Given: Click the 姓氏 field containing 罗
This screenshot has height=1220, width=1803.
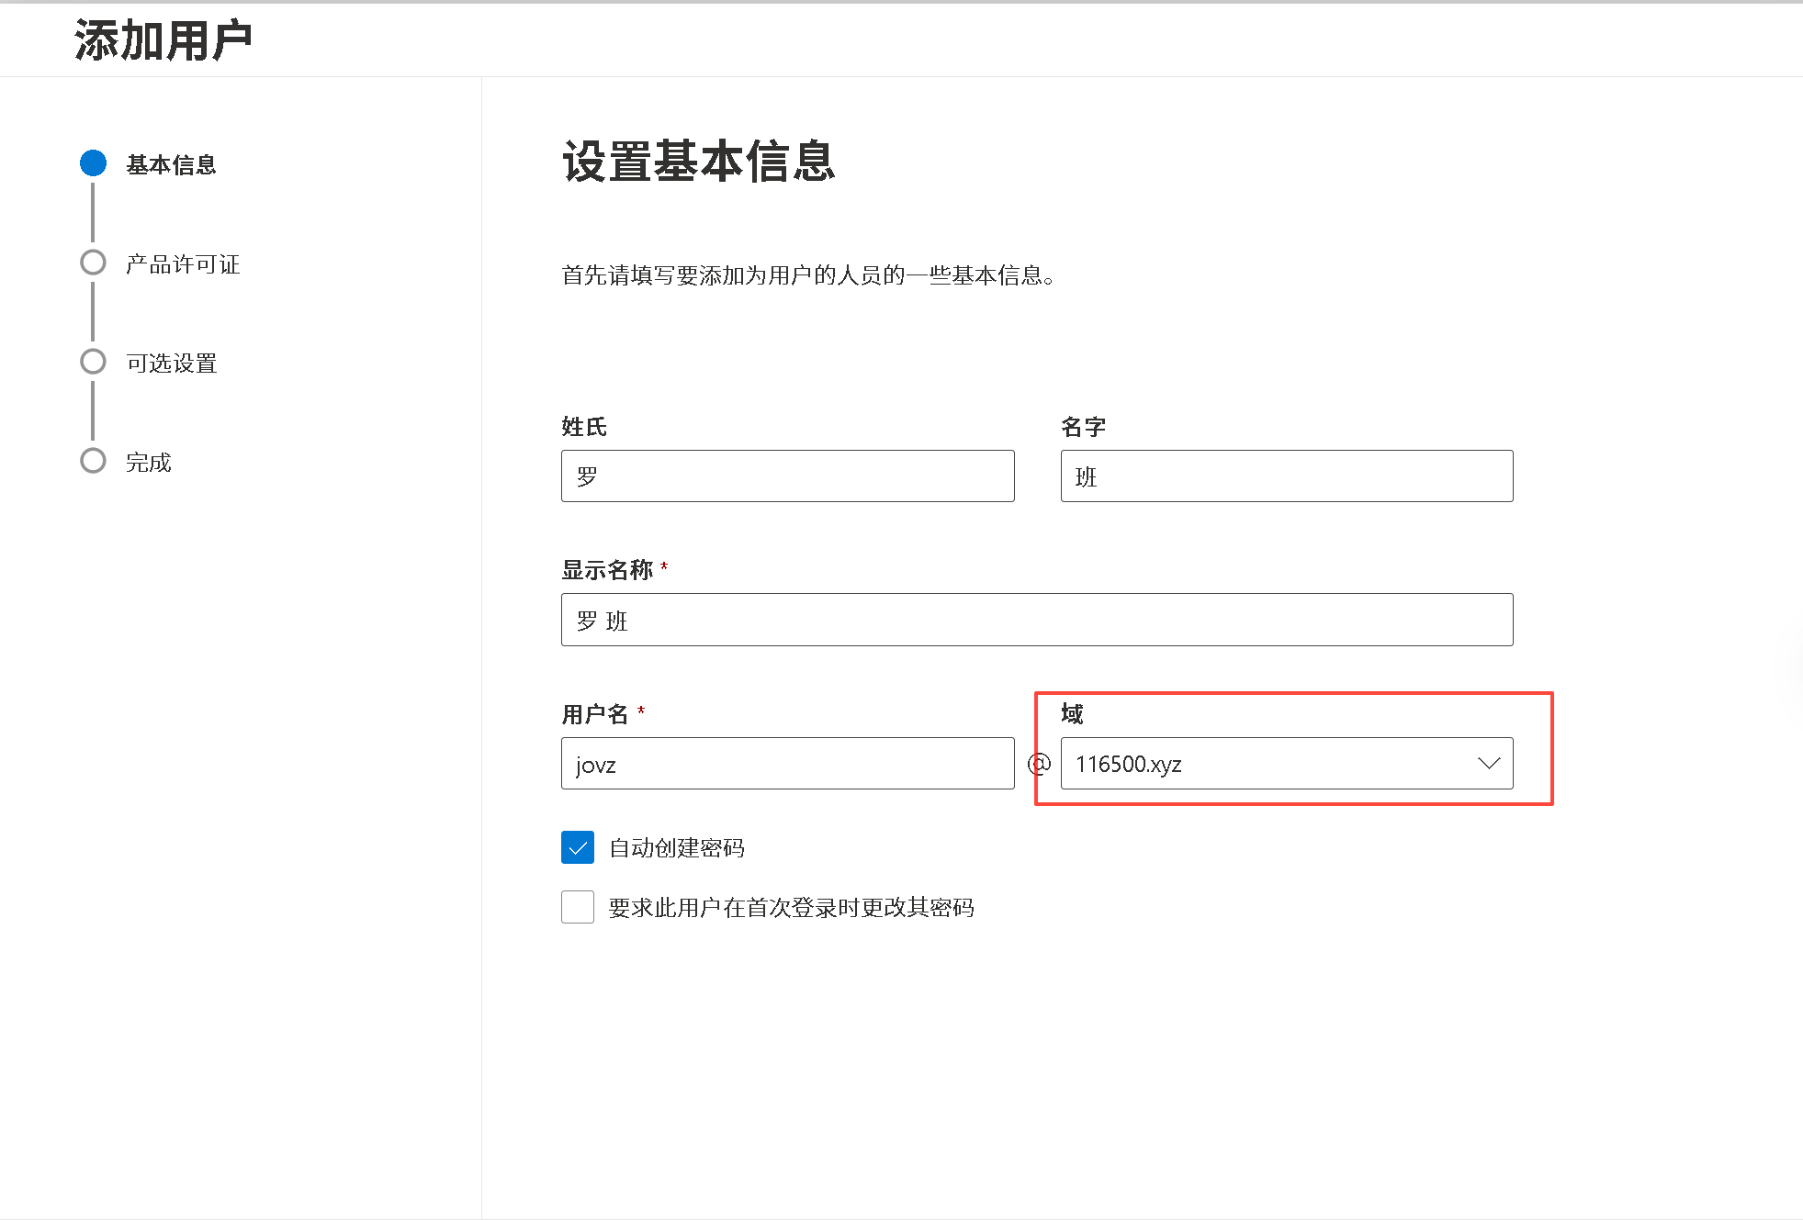Looking at the screenshot, I should tap(787, 476).
